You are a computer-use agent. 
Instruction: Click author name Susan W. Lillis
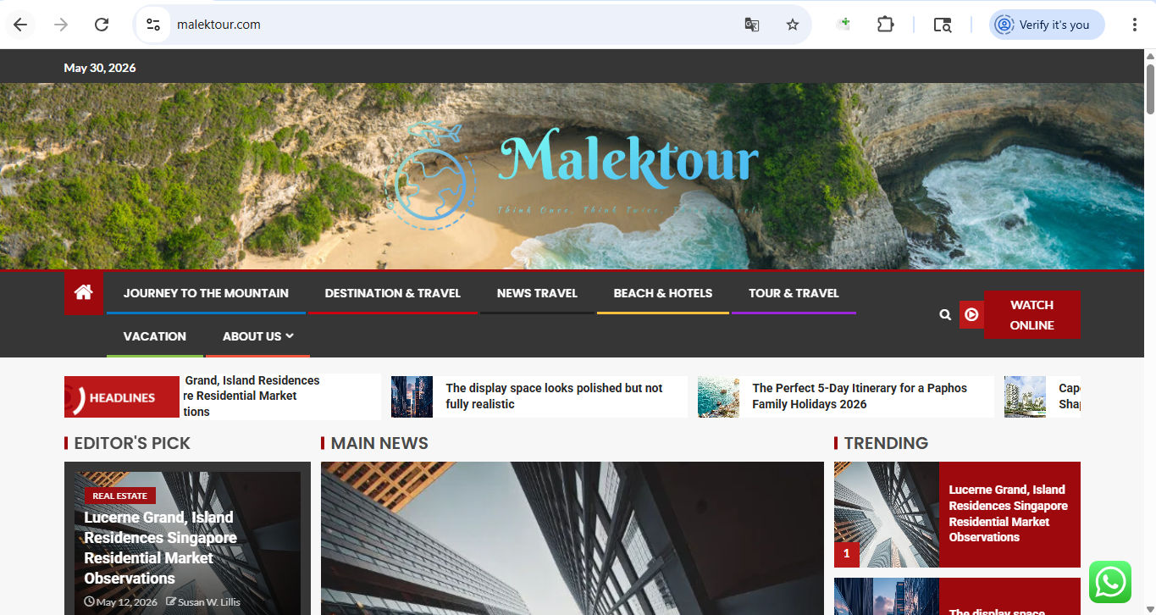208,602
